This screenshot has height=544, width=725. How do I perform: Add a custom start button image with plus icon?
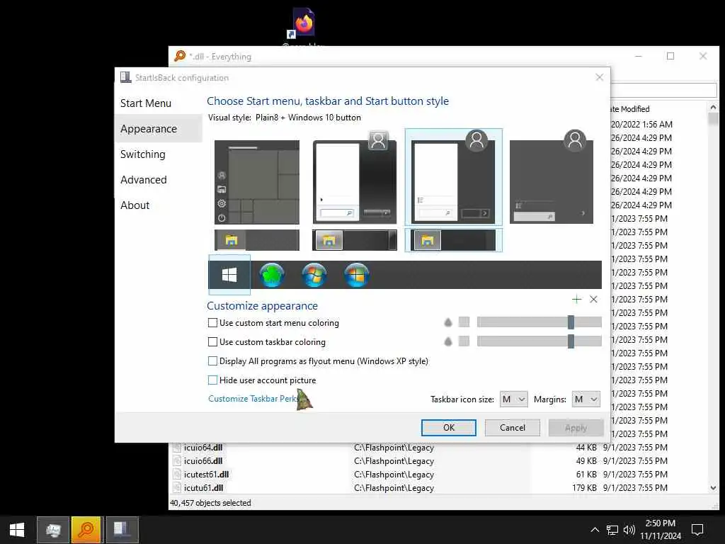576,300
